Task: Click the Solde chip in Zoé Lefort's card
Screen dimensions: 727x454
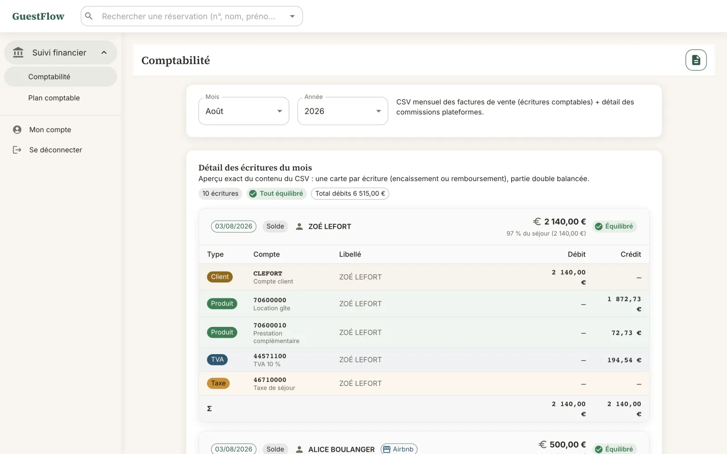Action: pyautogui.click(x=275, y=227)
